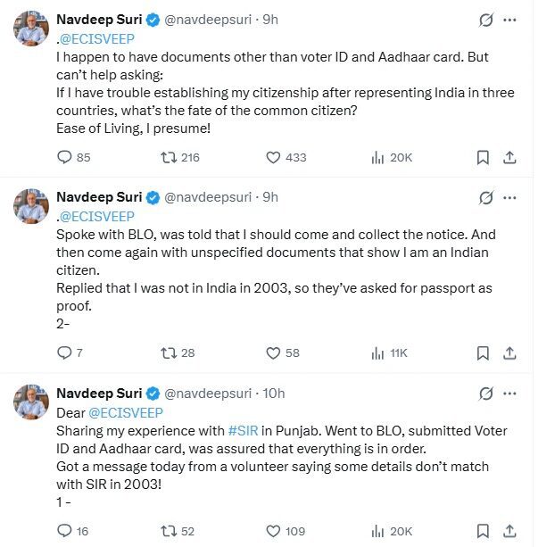The height and width of the screenshot is (547, 538).
Task: Reply to the tweet with 7 comments
Action: [x=70, y=353]
